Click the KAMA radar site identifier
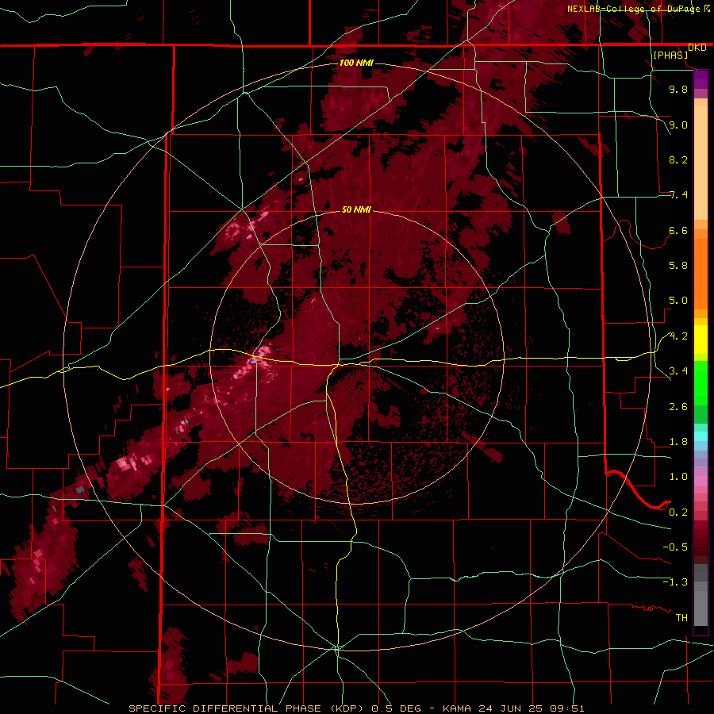The width and height of the screenshot is (714, 714). pos(457,708)
